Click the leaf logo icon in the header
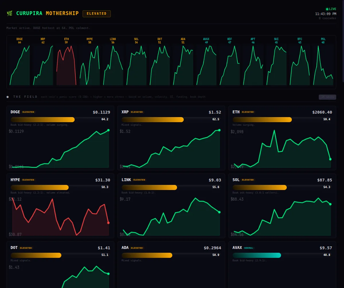 [x=9, y=13]
